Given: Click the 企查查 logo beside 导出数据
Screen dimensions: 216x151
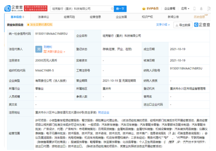Looking at the screenshot, I should [202, 25].
